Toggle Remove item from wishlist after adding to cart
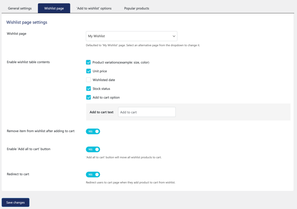297x209 pixels. tap(93, 131)
